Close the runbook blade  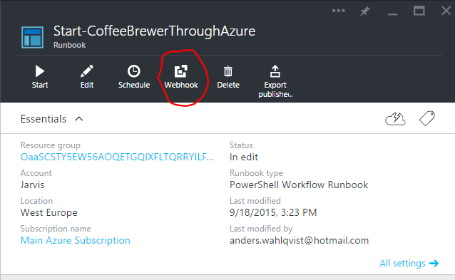click(446, 11)
